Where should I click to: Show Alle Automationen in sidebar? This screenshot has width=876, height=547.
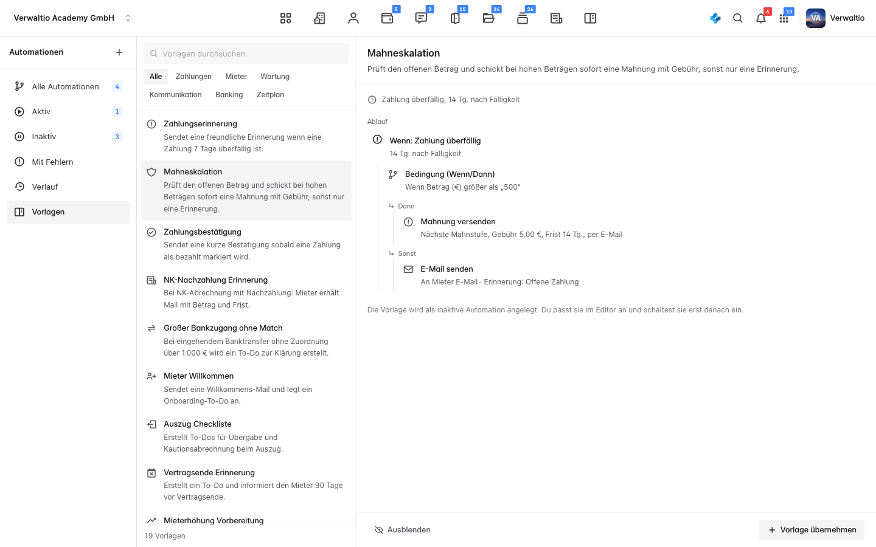[68, 86]
